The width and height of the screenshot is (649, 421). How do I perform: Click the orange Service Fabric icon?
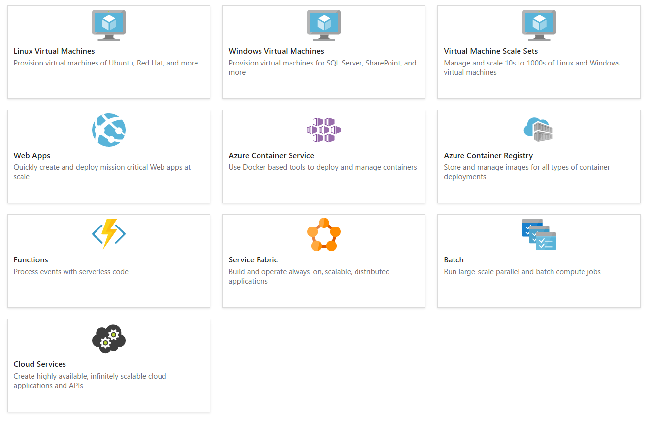[x=324, y=234]
